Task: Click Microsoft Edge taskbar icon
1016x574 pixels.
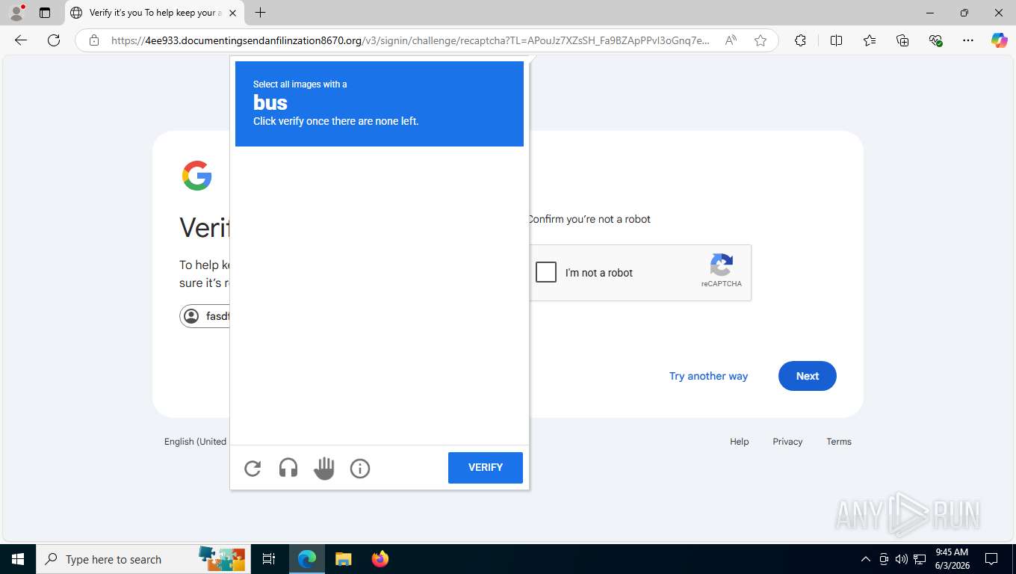Action: coord(307,559)
